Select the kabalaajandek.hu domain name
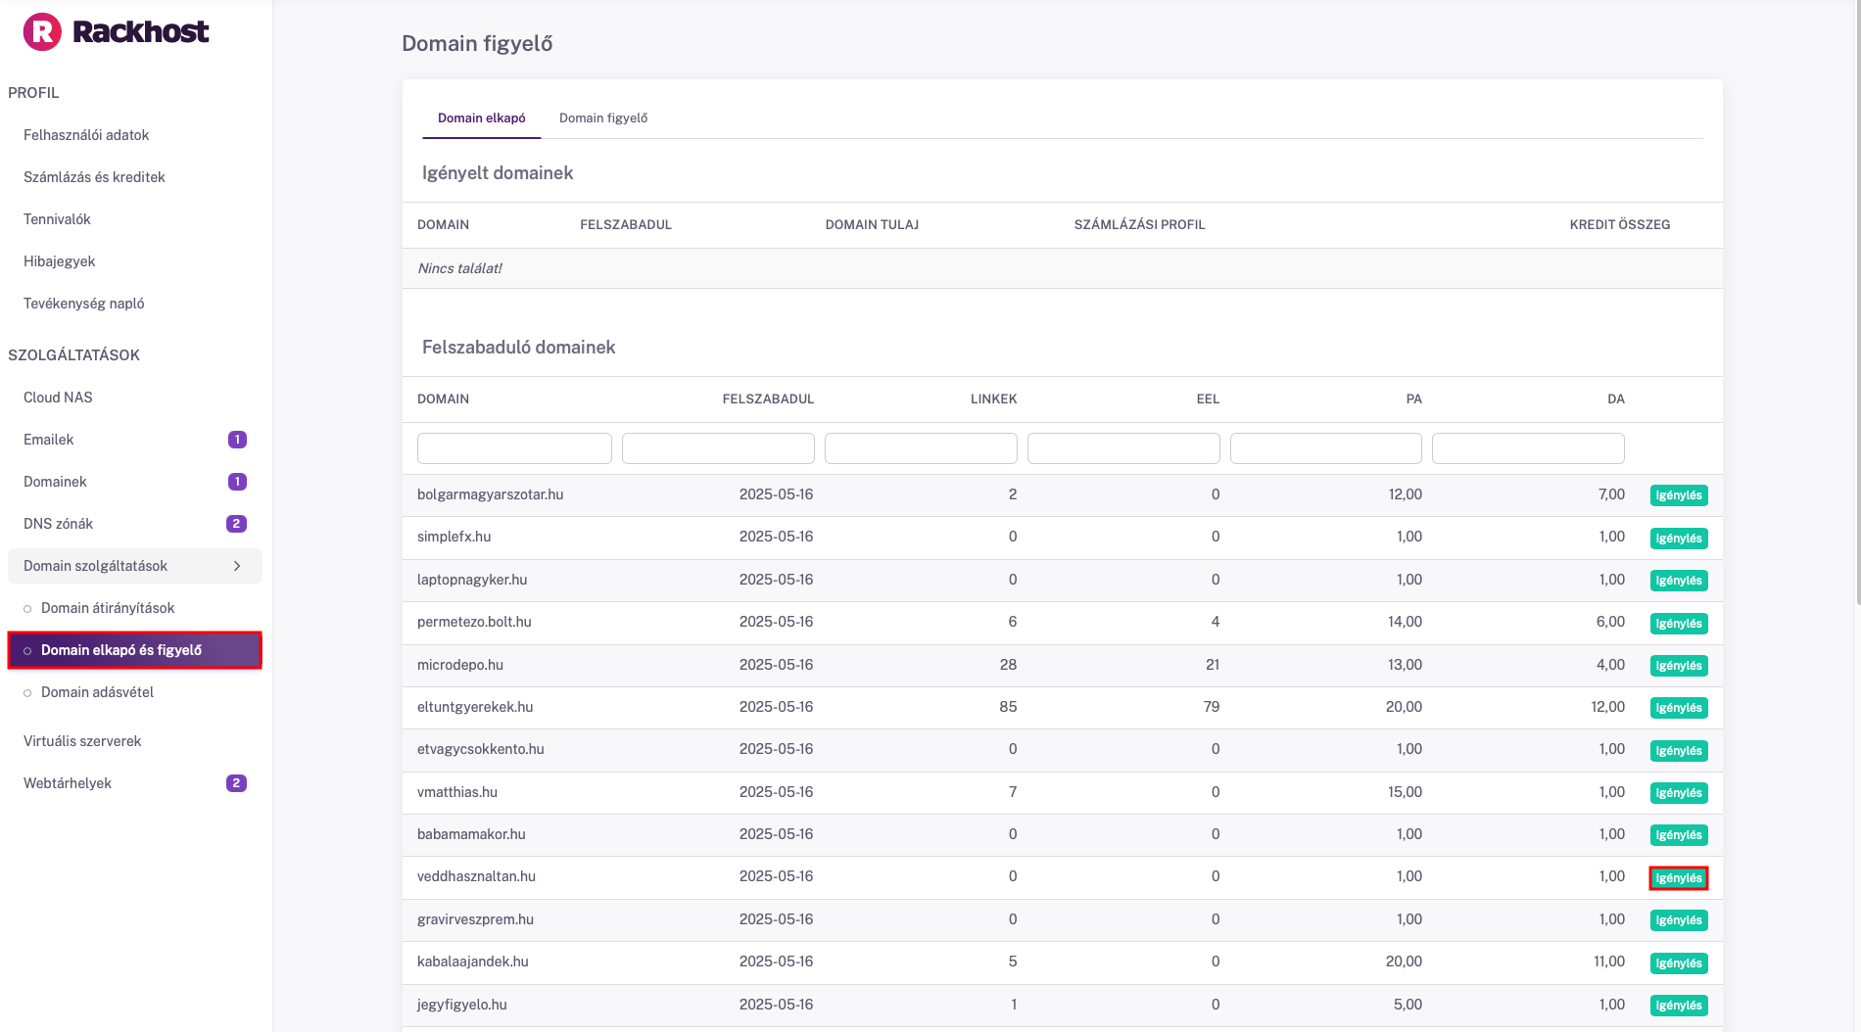Image resolution: width=1861 pixels, height=1032 pixels. (x=473, y=962)
